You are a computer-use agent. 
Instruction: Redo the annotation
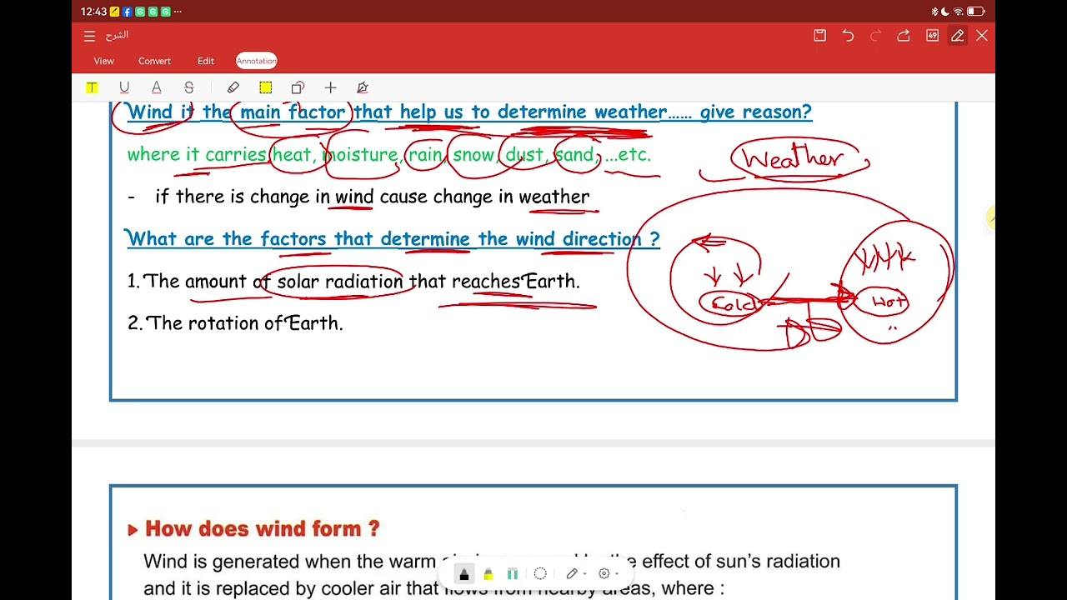pos(875,36)
